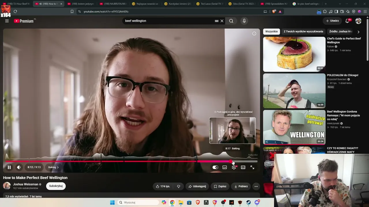Select the Źródło: Joshua Weissman chip
Screen dimensions: 369x207
tap(340, 31)
